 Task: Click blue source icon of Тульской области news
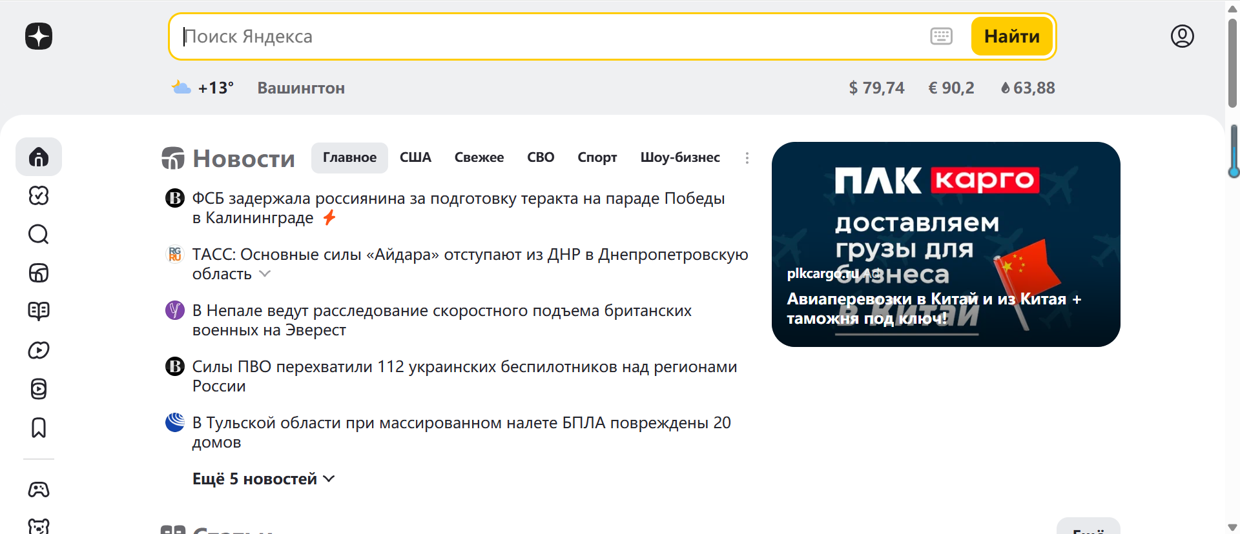point(175,422)
